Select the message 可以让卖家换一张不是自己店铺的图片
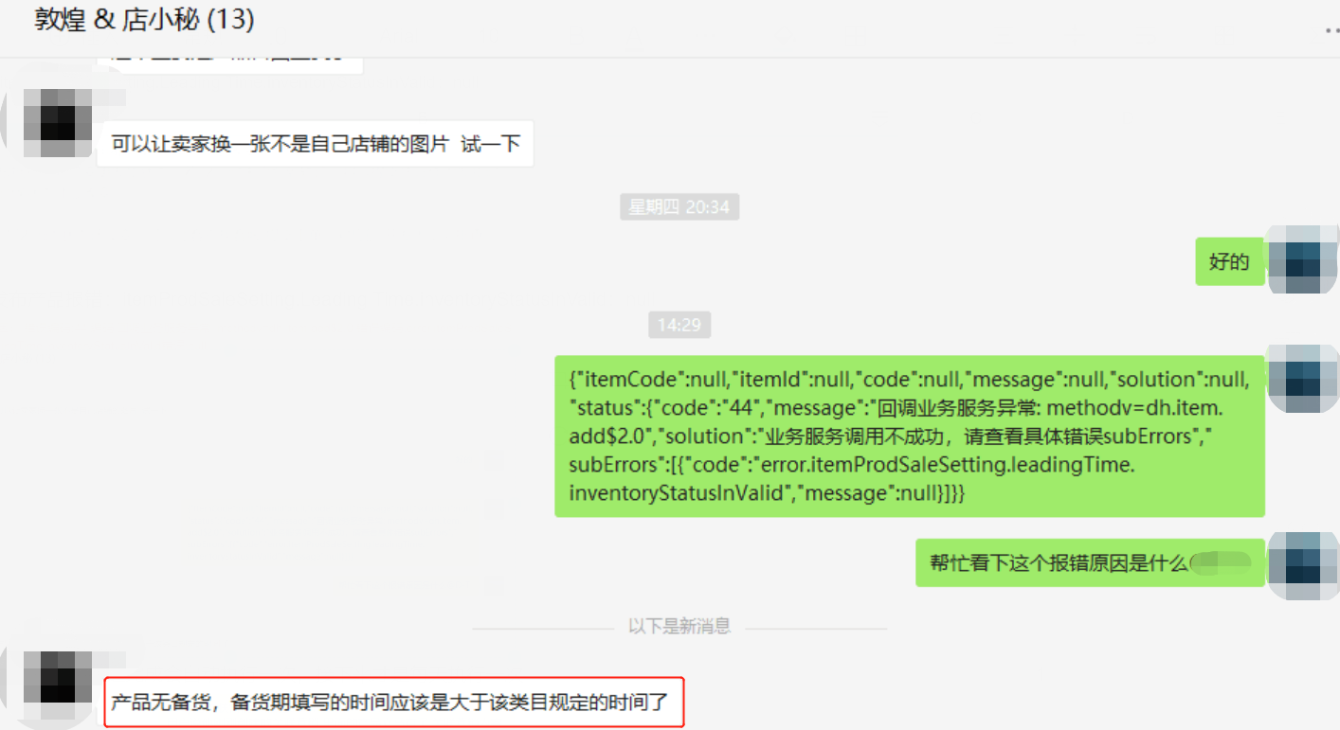1340x730 pixels. (316, 144)
